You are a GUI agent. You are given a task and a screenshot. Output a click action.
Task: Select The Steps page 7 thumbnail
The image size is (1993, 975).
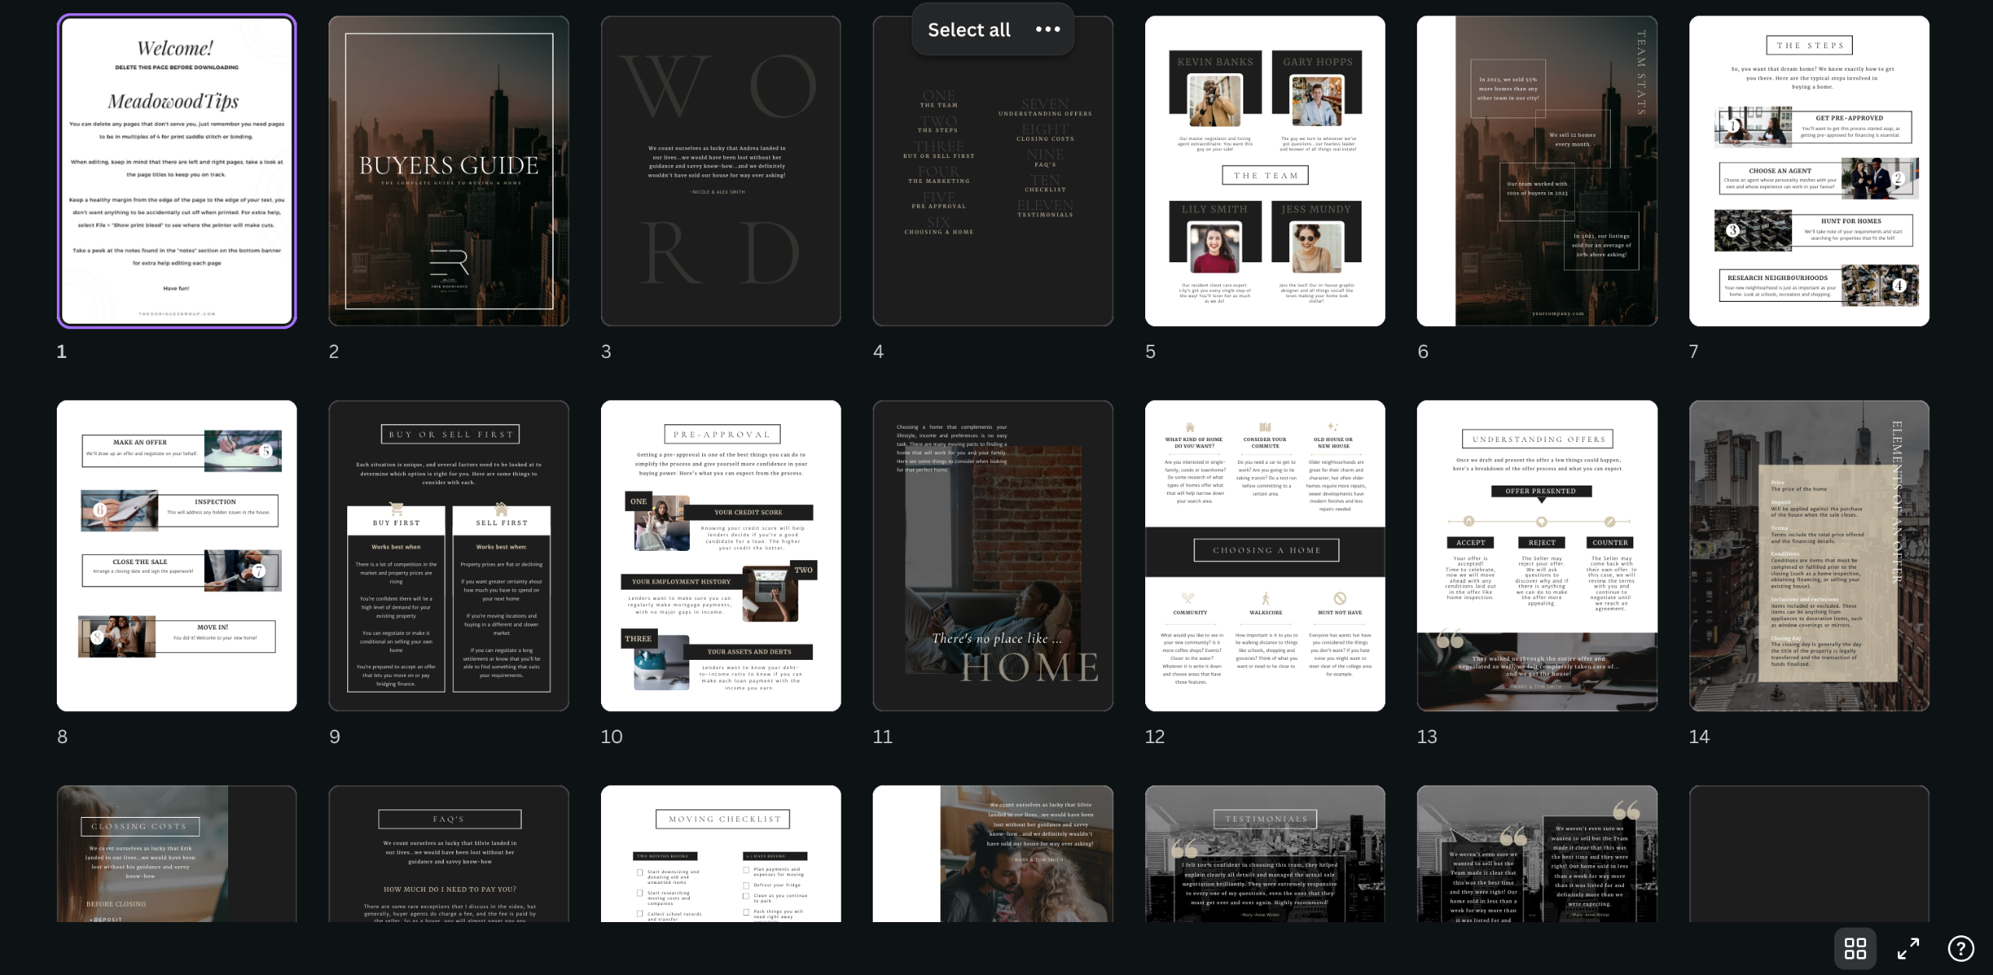[x=1808, y=171]
